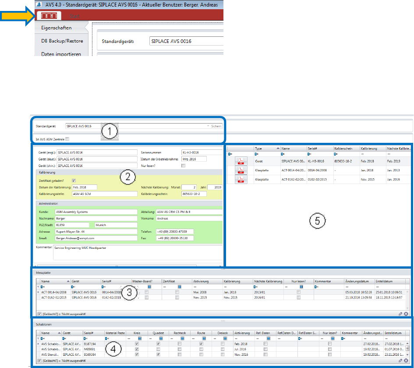Image resolution: width=414 pixels, height=368 pixels.
Task: Clear the Schablonen filter with X icon
Action: [406, 361]
